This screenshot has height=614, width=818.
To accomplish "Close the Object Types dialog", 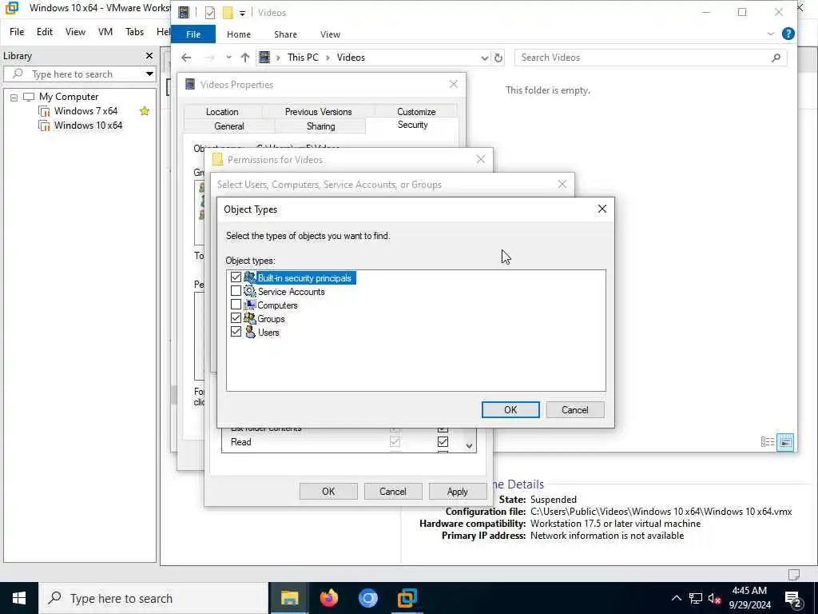I will 602,209.
